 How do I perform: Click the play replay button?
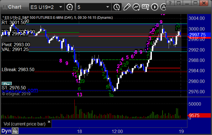point(155,7)
